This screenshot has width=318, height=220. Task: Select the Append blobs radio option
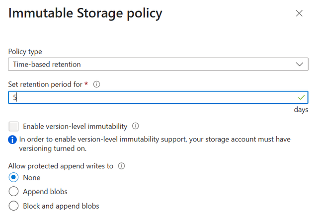click(13, 192)
